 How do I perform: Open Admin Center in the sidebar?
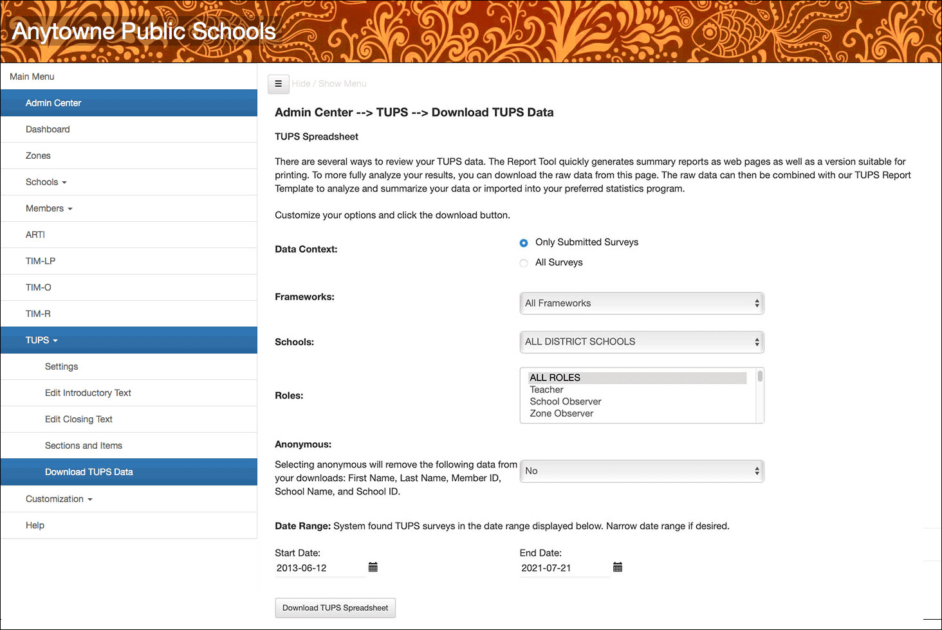point(129,103)
